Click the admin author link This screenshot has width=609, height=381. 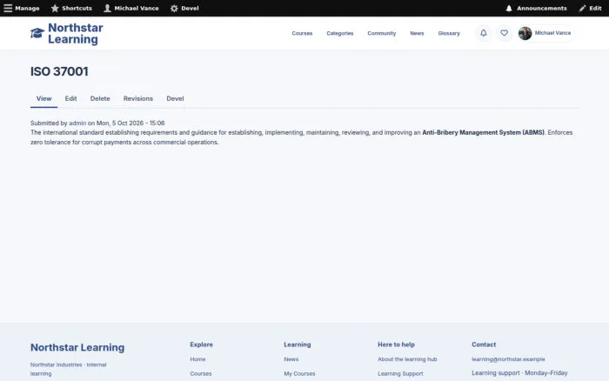(77, 124)
